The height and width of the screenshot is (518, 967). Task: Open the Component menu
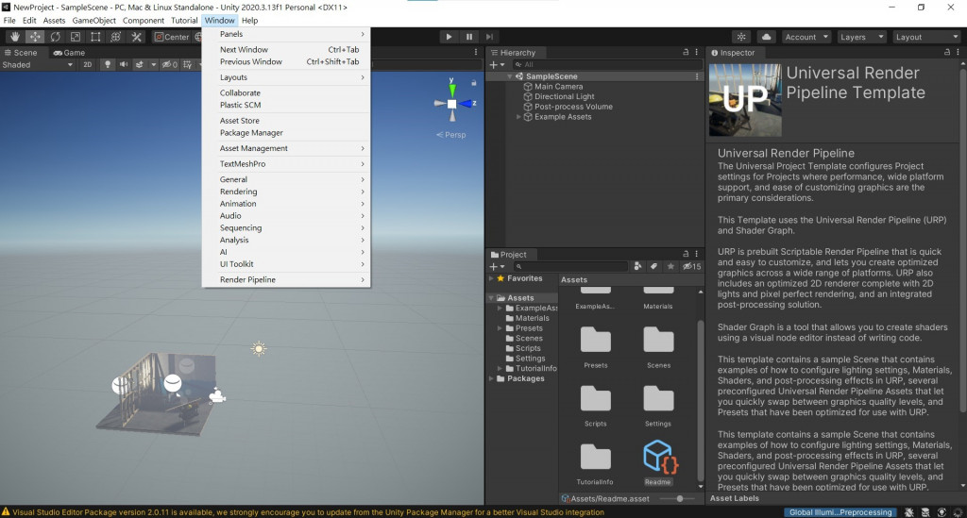pyautogui.click(x=144, y=21)
